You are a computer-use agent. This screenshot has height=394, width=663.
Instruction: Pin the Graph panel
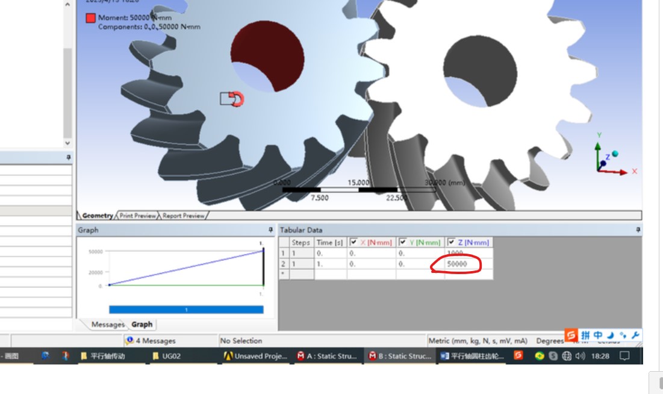pyautogui.click(x=270, y=230)
